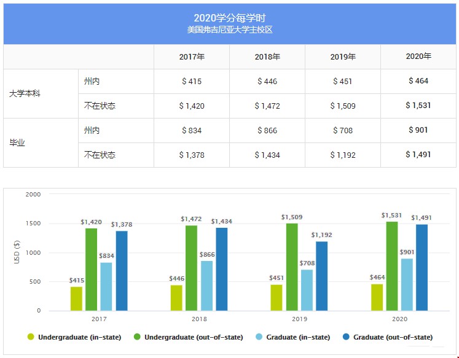The width and height of the screenshot is (459, 358).
Task: Click the 毕业 row label
Action: click(17, 142)
